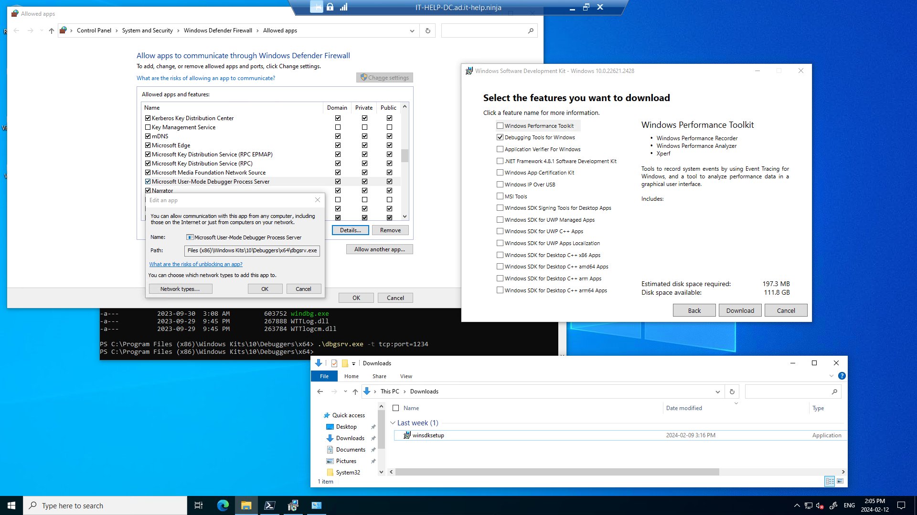Click refresh icon in Downloads address bar
917x515 pixels.
pos(732,391)
